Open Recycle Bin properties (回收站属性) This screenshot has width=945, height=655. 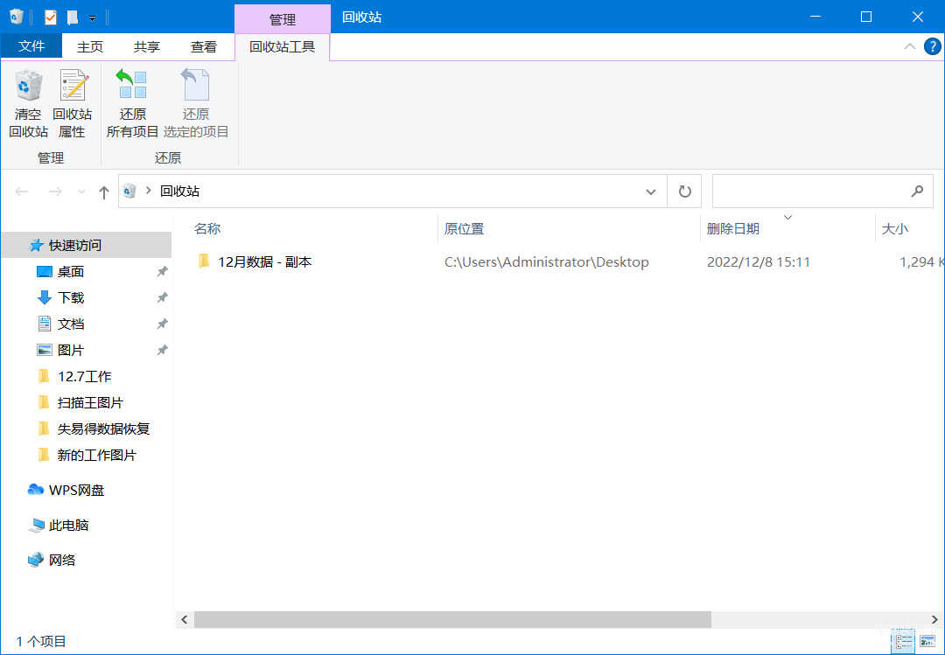[x=73, y=104]
